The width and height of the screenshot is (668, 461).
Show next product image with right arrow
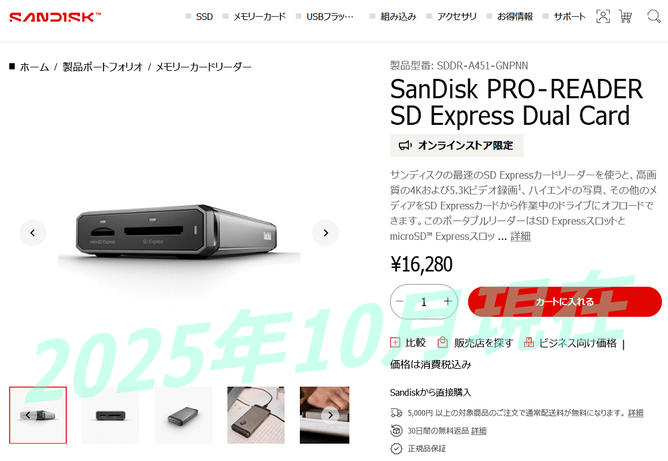[x=325, y=233]
